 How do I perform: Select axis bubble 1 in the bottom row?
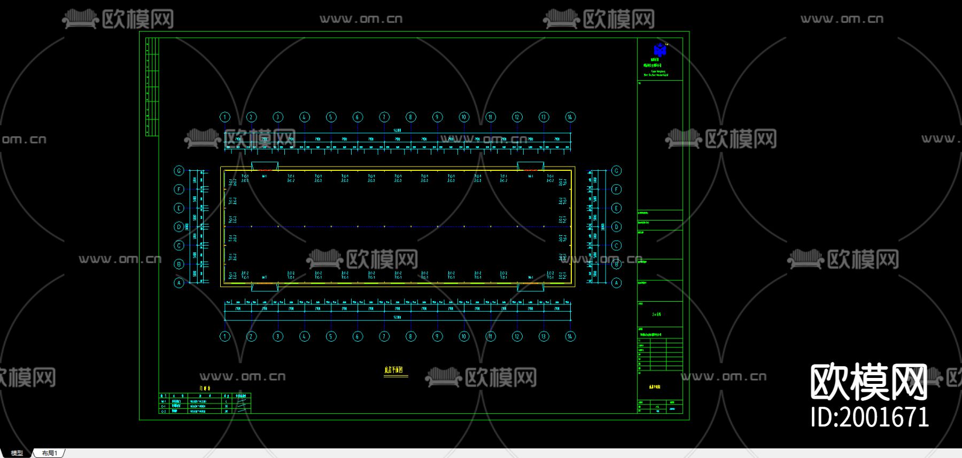pyautogui.click(x=225, y=336)
